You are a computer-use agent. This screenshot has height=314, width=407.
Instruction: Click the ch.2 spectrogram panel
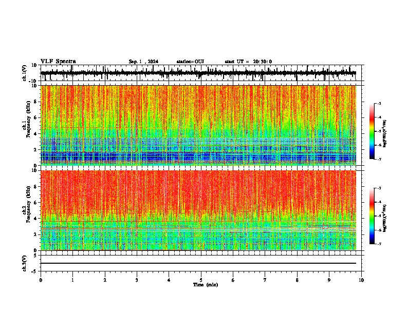(x=198, y=210)
